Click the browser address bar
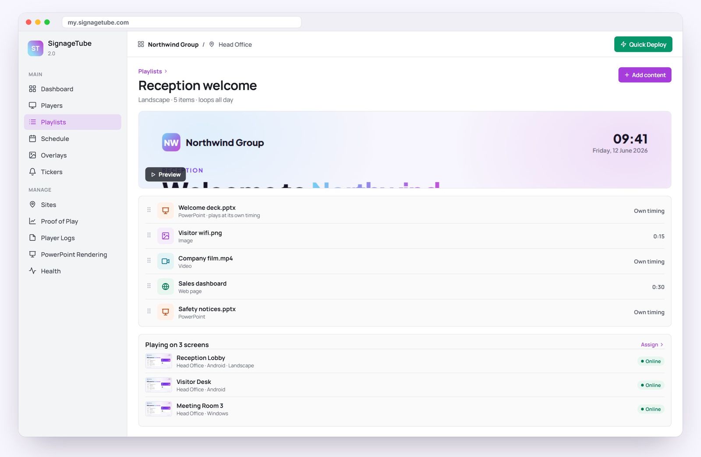This screenshot has width=701, height=457. [x=182, y=22]
